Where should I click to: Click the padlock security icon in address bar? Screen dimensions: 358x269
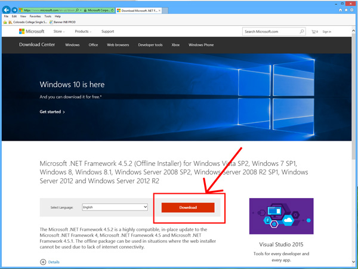[x=85, y=10]
